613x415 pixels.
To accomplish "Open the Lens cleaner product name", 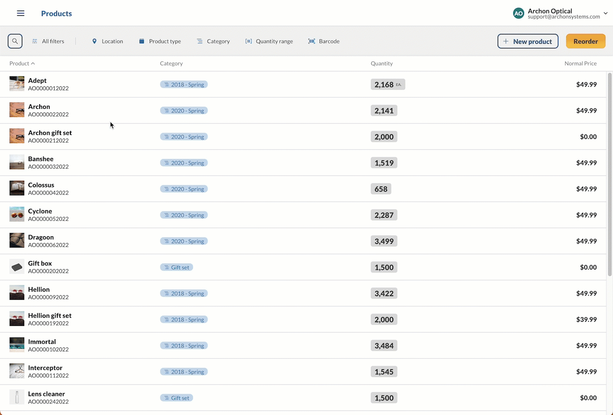I will (x=47, y=394).
